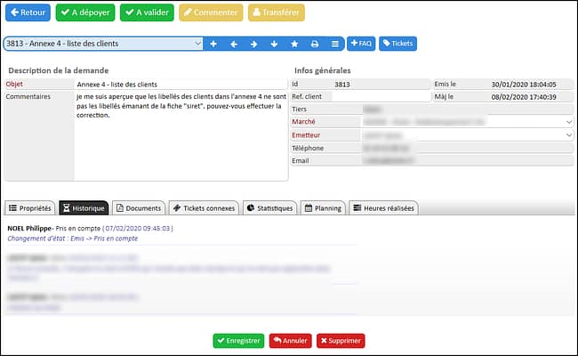Open the Marché dropdown

point(567,121)
